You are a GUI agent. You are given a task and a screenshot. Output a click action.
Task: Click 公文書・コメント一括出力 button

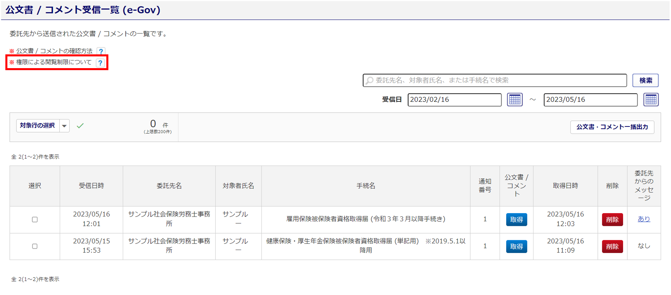click(x=612, y=127)
